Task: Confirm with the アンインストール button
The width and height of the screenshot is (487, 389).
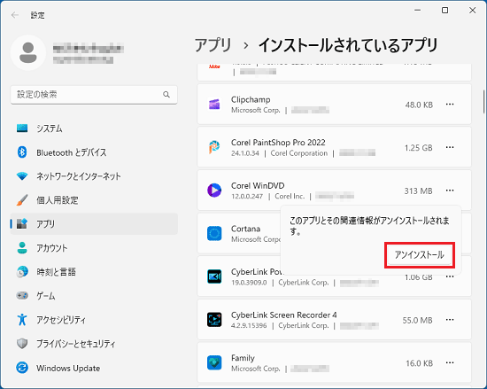Action: click(420, 255)
